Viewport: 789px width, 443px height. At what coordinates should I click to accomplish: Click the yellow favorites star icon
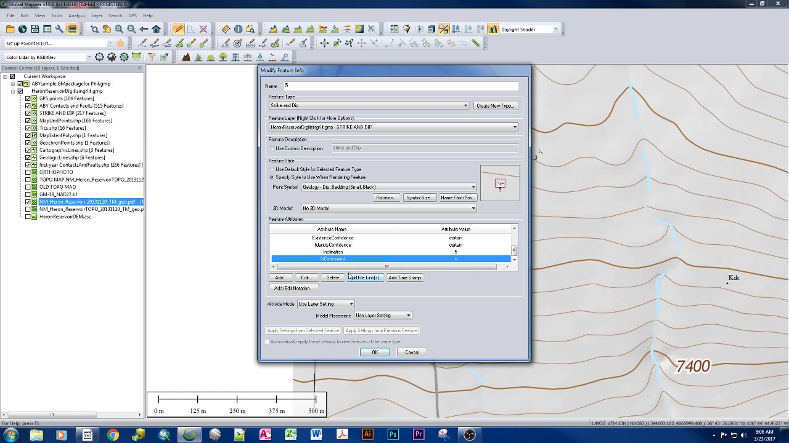point(120,43)
